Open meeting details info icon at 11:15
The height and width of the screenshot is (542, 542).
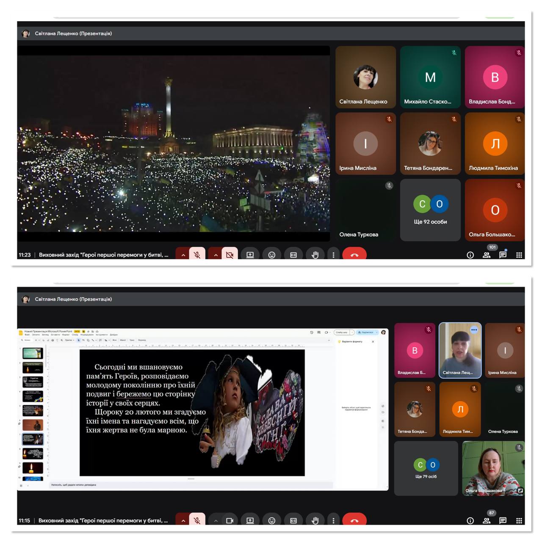point(470,520)
